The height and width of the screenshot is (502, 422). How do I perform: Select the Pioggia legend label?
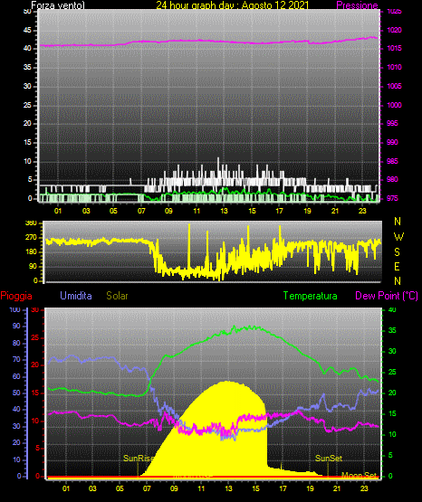pos(16,296)
